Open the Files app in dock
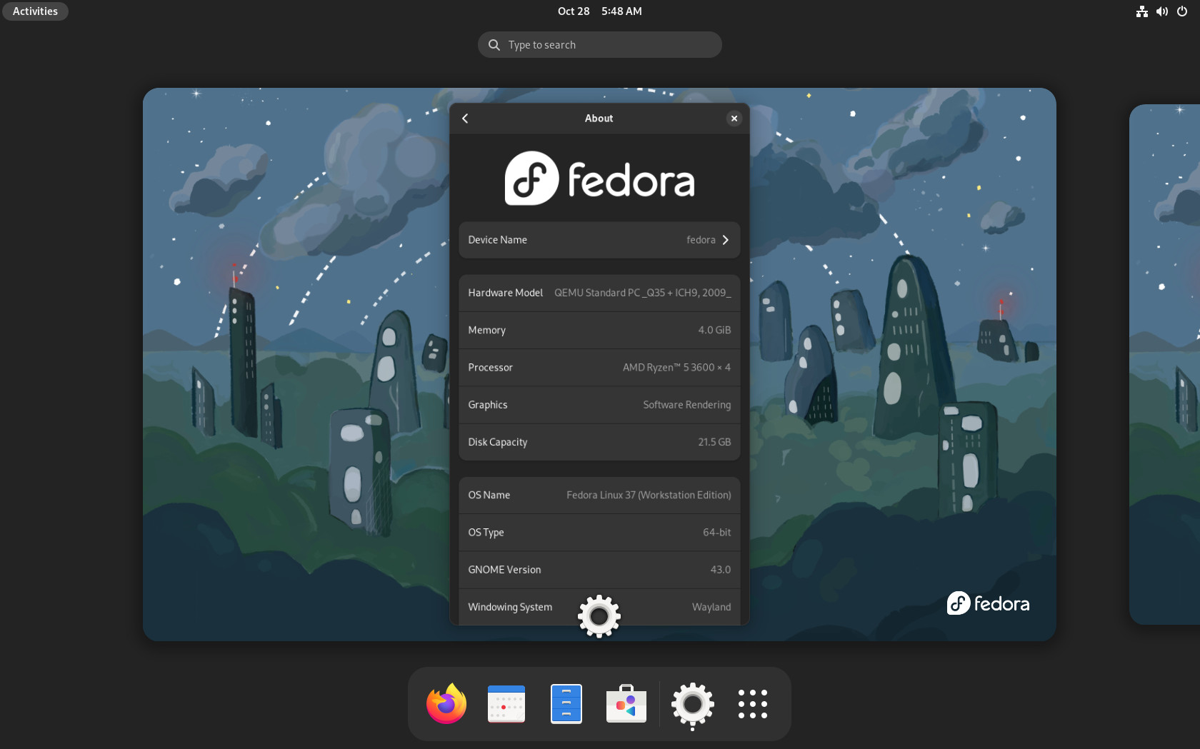The width and height of the screenshot is (1200, 749). tap(566, 704)
